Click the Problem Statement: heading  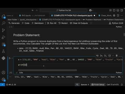point(27,35)
